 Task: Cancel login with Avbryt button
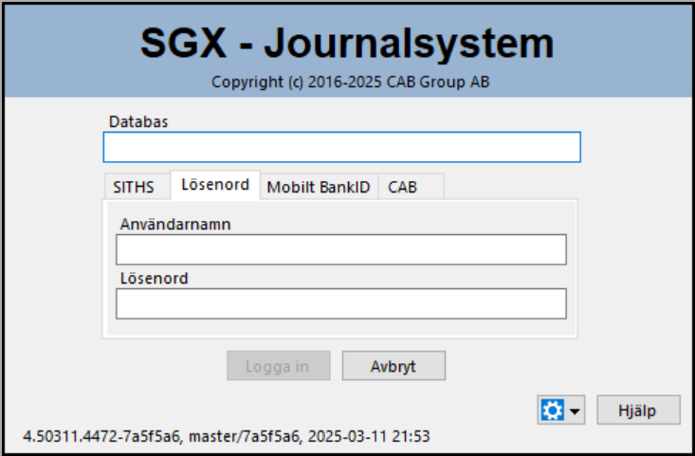[x=393, y=366]
